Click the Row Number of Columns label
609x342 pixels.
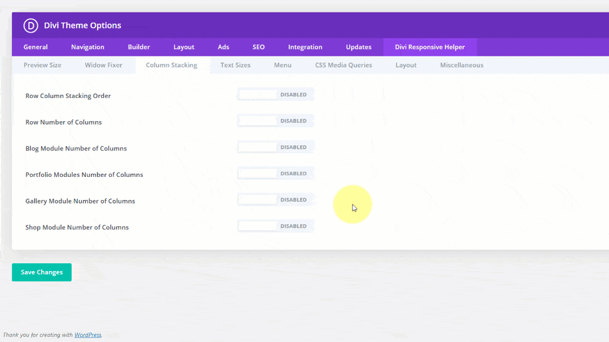[x=63, y=122]
